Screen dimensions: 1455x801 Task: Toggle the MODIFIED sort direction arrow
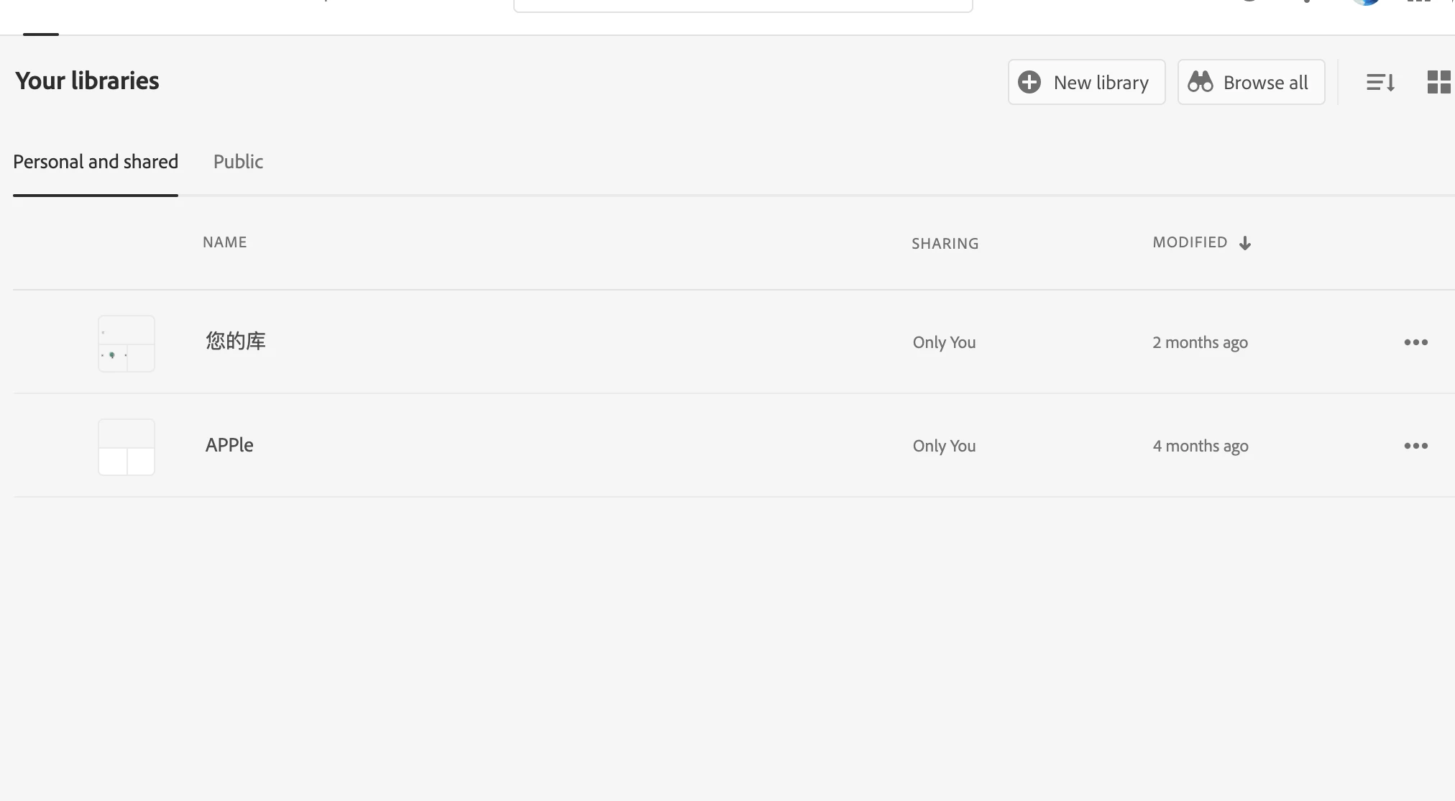[1245, 243]
